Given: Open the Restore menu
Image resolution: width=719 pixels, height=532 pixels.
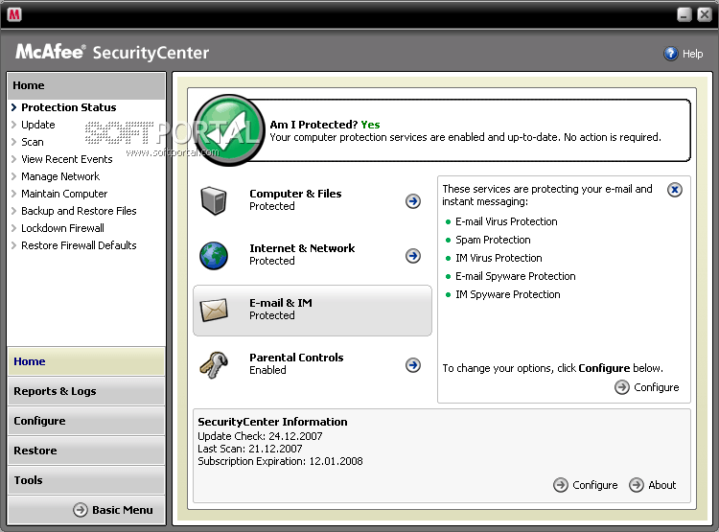Looking at the screenshot, I should pos(86,451).
